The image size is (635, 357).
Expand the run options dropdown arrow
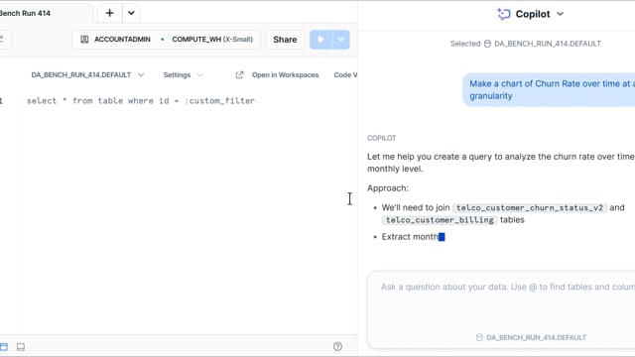(341, 40)
